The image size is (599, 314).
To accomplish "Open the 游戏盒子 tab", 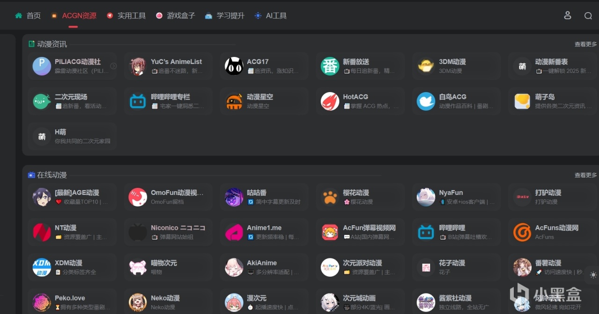I will click(175, 15).
